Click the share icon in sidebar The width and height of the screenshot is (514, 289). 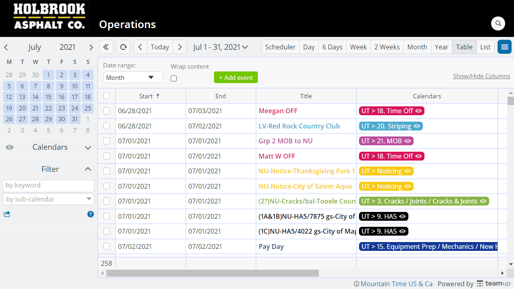[7, 214]
